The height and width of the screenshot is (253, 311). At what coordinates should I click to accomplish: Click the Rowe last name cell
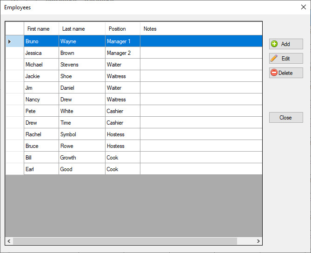pyautogui.click(x=82, y=146)
